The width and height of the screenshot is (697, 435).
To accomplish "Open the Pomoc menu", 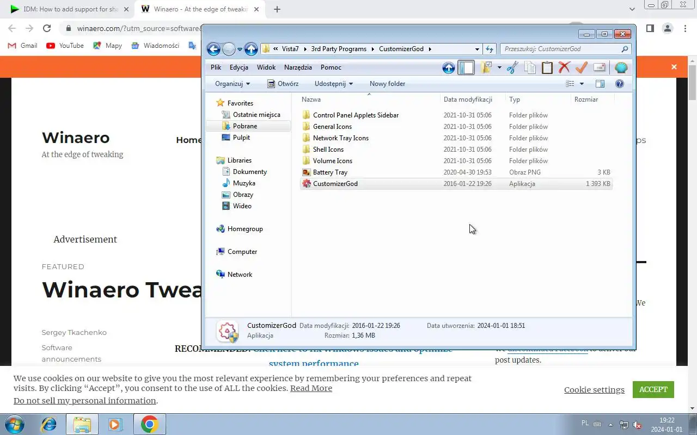I will [x=331, y=67].
